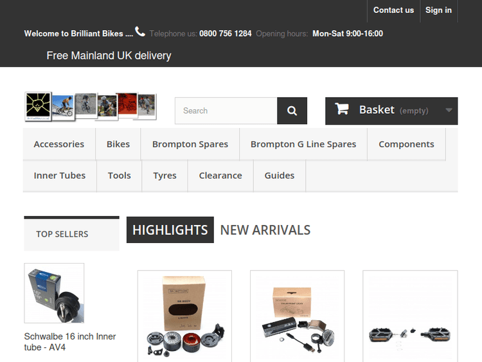The height and width of the screenshot is (362, 482).
Task: Click the shopping cart icon in Basket
Action: [x=342, y=110]
